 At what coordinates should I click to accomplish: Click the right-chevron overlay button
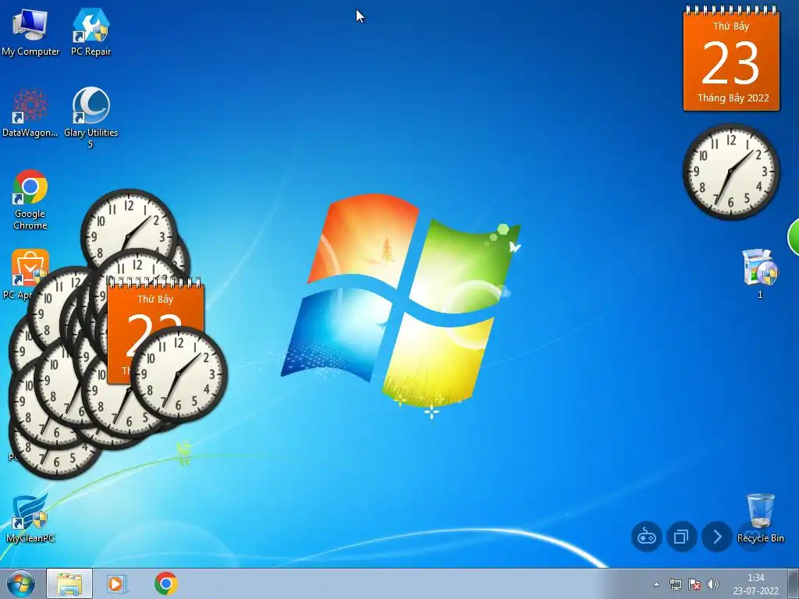coord(717,537)
